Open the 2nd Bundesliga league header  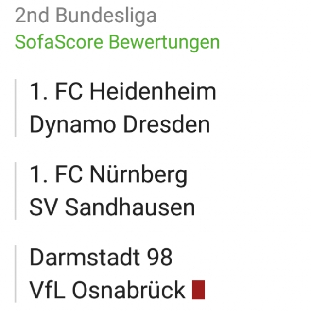click(86, 16)
